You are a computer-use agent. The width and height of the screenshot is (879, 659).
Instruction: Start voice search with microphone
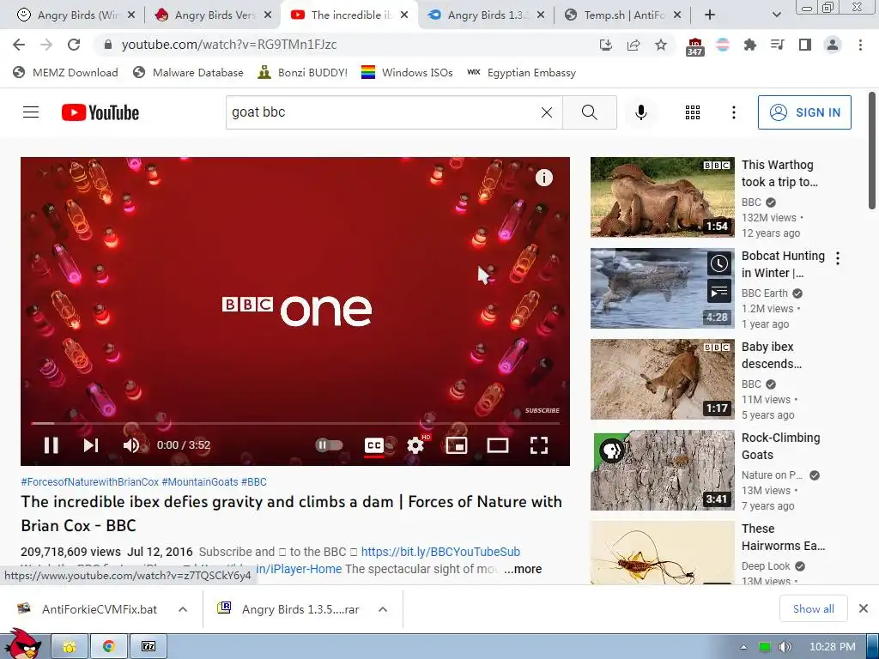click(x=640, y=112)
